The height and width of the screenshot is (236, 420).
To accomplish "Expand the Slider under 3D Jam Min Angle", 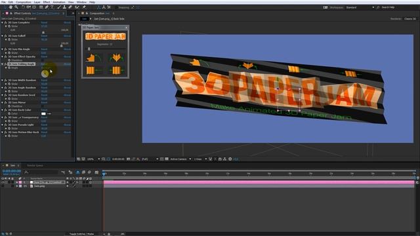I will pos(6,53).
